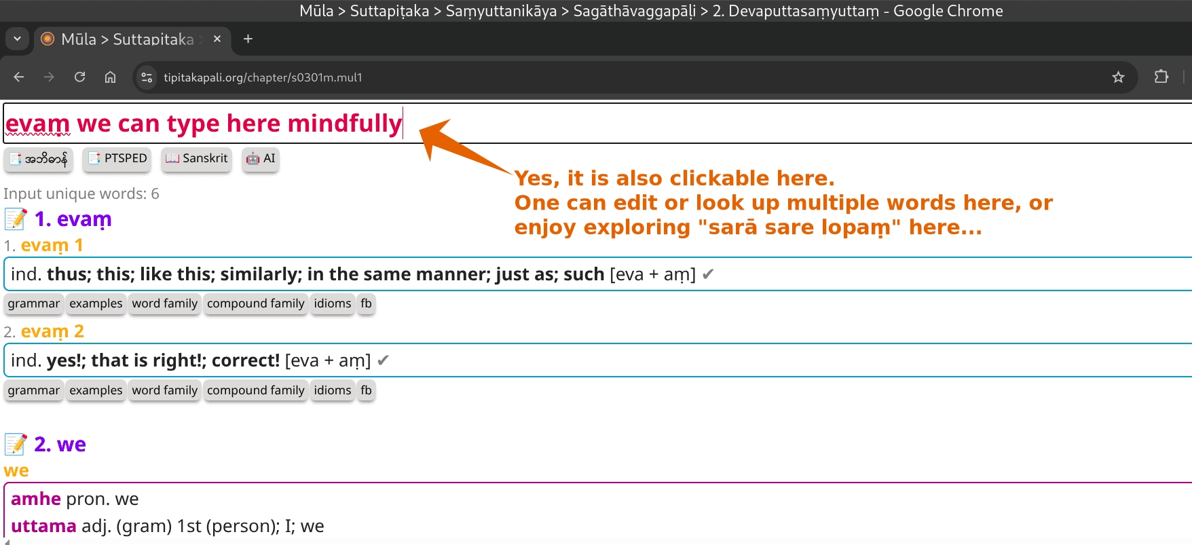Expand grammar for evaṃ 2
Image resolution: width=1192 pixels, height=545 pixels.
click(x=34, y=390)
